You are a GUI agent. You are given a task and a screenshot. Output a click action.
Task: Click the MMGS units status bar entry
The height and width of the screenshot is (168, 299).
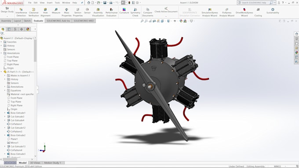click(x=277, y=166)
